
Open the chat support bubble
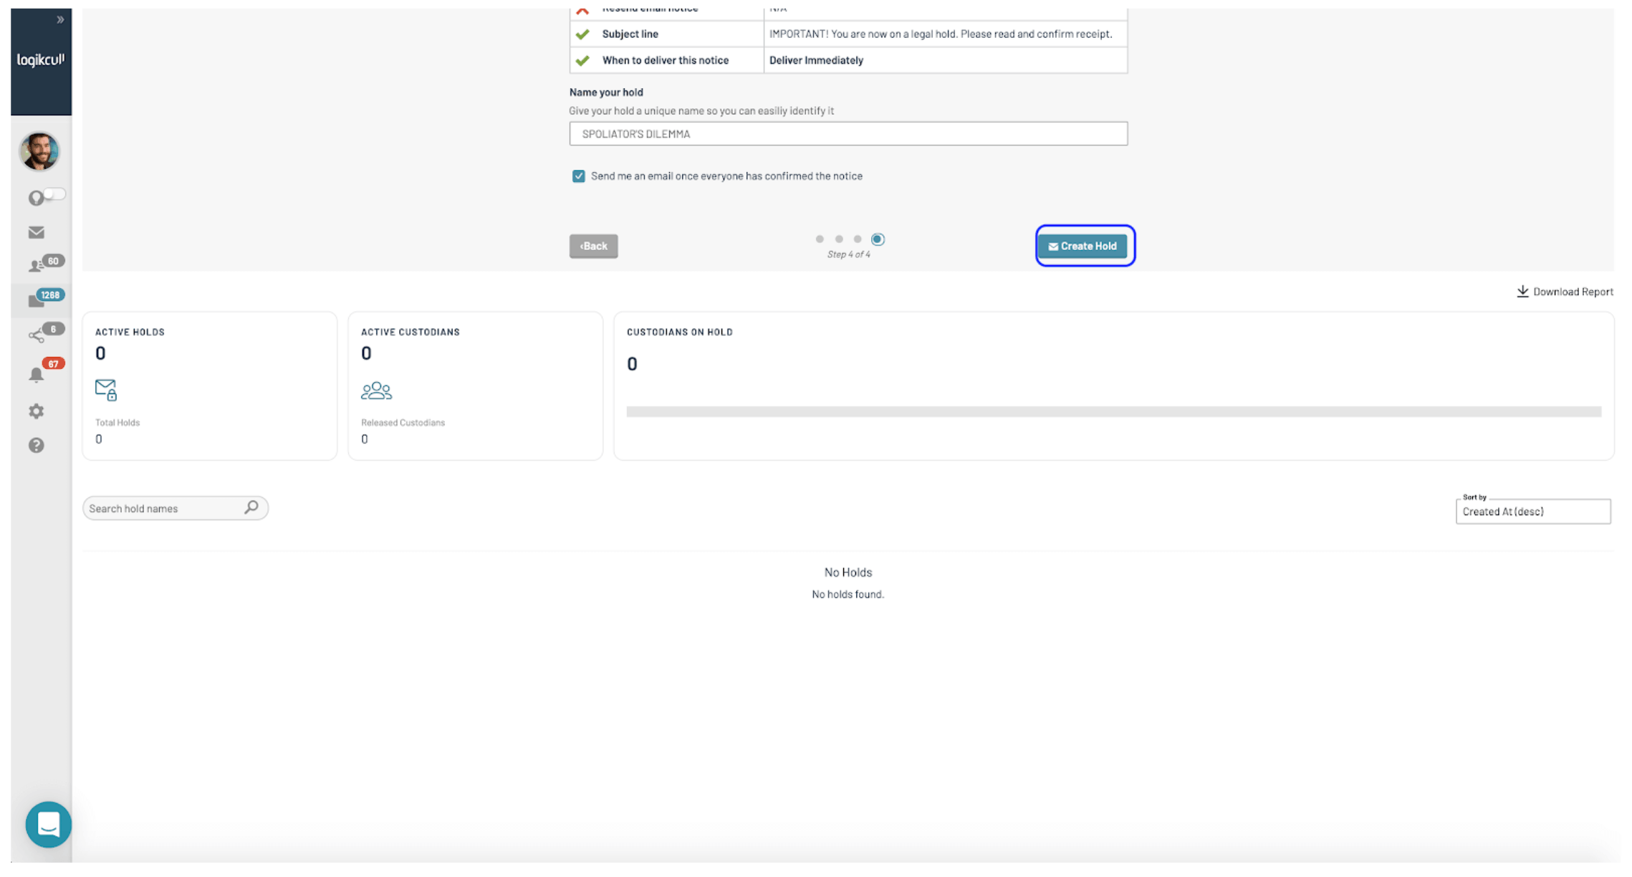[48, 824]
